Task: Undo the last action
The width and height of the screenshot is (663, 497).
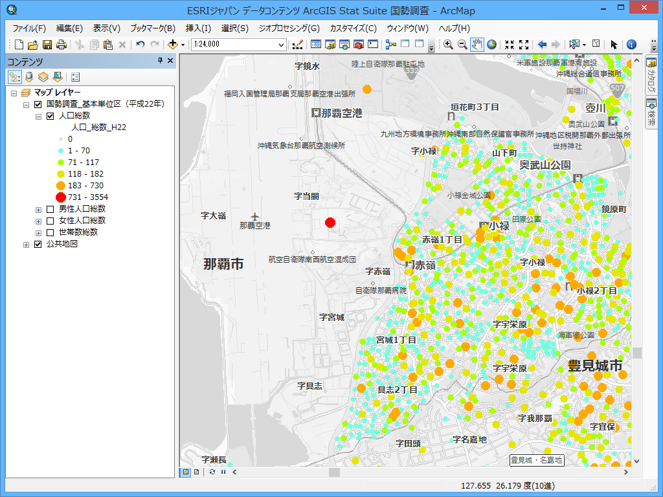Action: (x=140, y=45)
